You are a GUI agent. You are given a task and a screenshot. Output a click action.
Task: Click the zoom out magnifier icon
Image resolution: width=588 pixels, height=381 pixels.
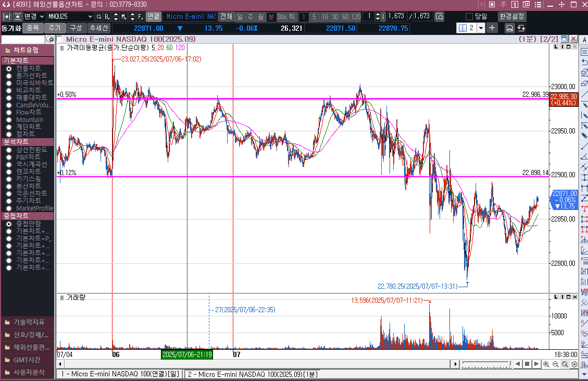pyautogui.click(x=555, y=364)
